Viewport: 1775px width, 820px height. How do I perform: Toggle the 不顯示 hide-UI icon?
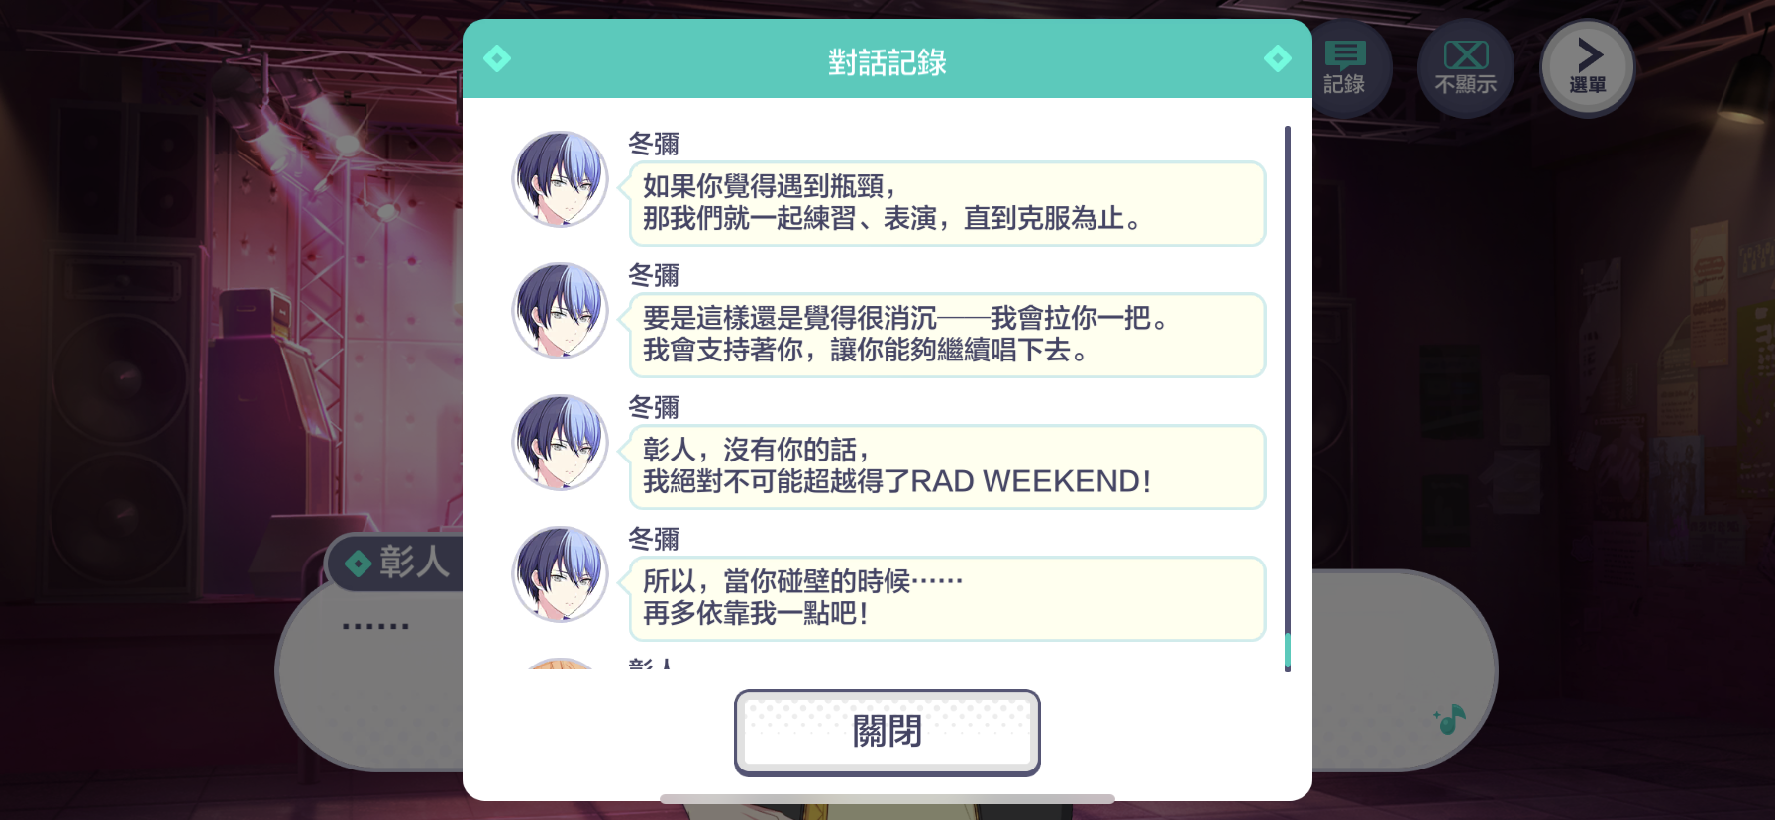(x=1465, y=68)
